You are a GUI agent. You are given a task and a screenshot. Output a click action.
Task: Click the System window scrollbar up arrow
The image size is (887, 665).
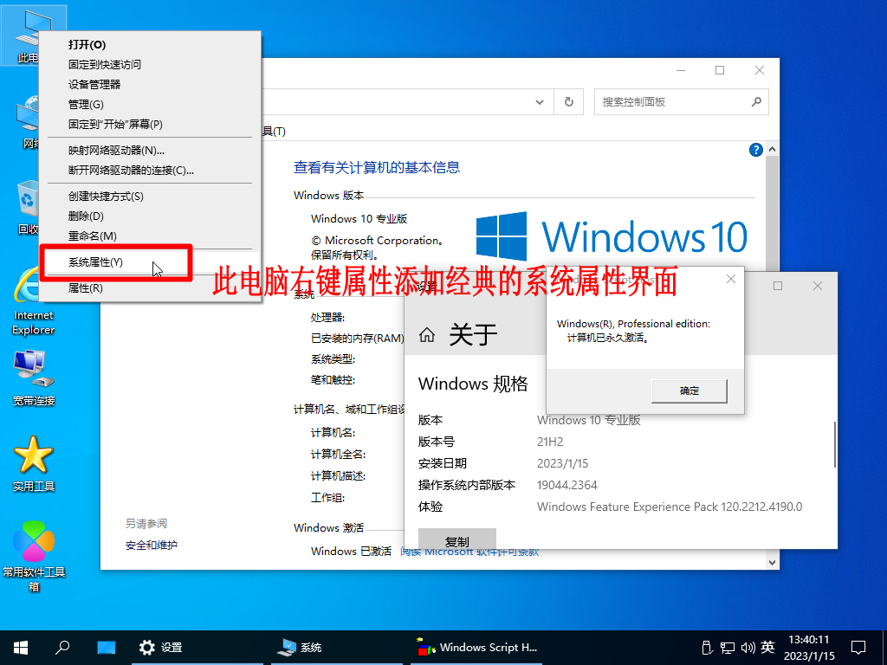pyautogui.click(x=772, y=149)
